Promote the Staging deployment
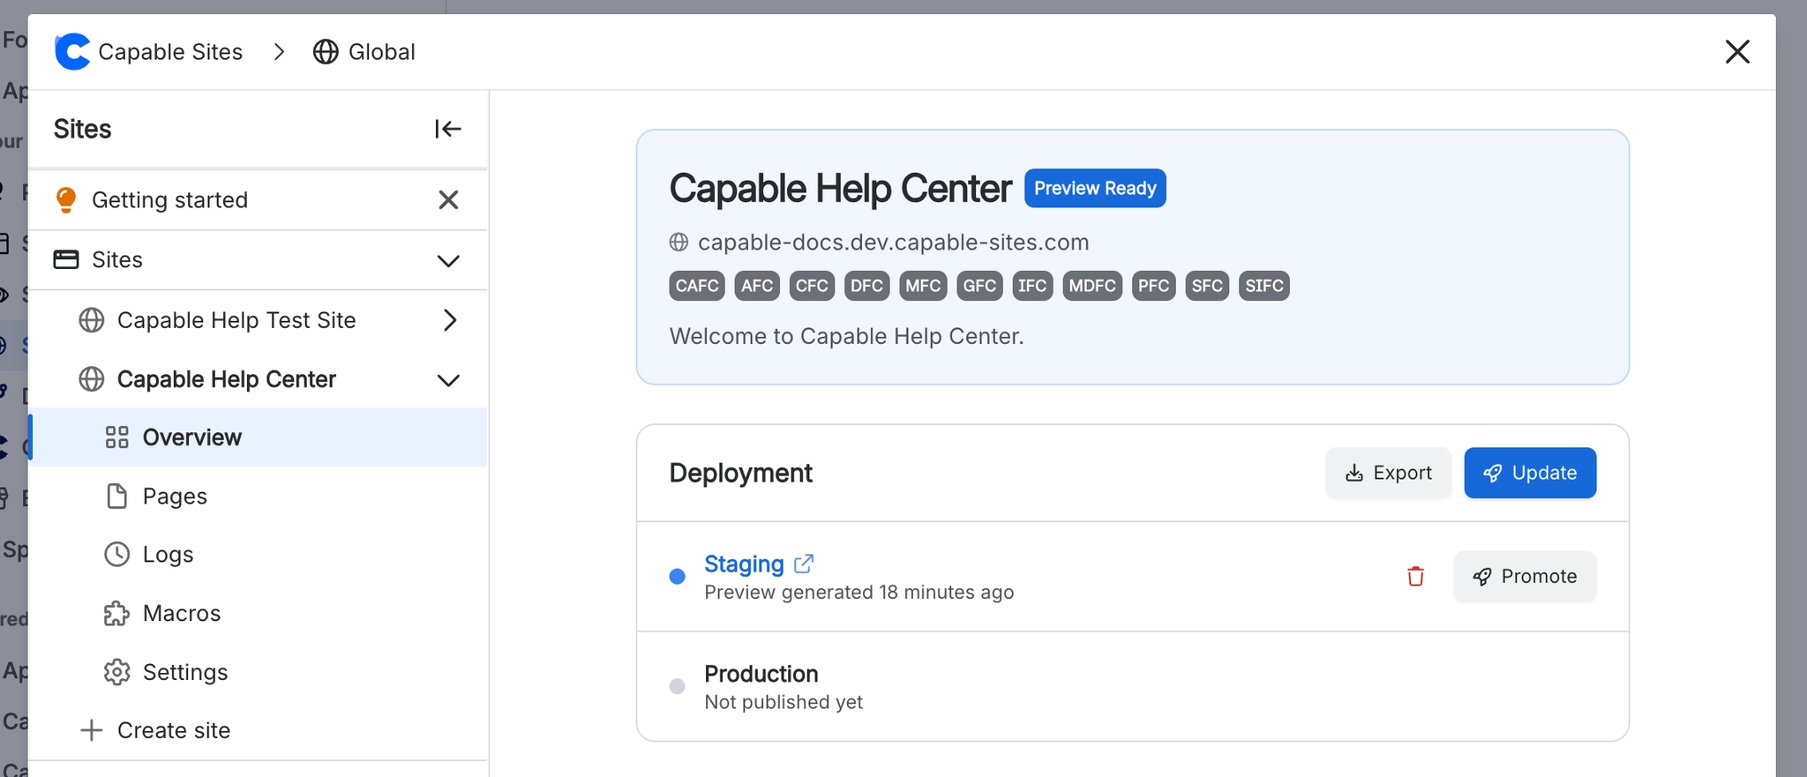 click(x=1525, y=577)
